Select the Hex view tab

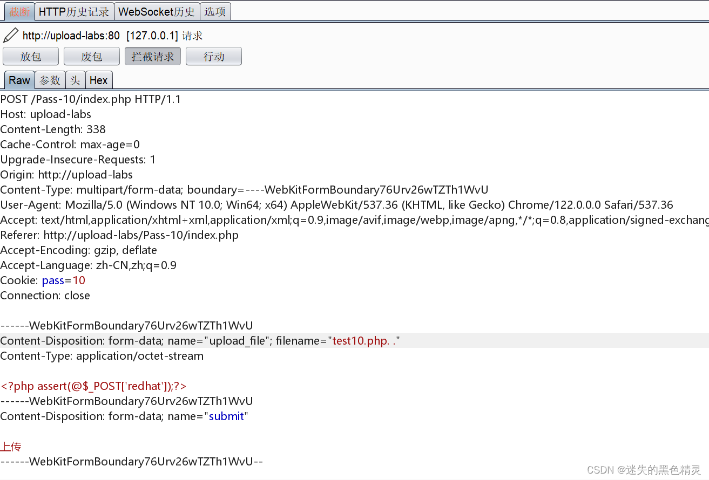99,80
